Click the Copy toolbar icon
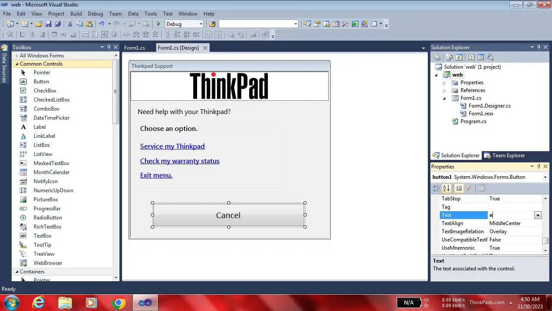 pos(79,24)
